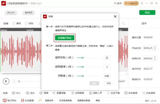This screenshot has height=104, width=160.
Task: Click scrollbar left arrow under waveform
Action: point(1,73)
